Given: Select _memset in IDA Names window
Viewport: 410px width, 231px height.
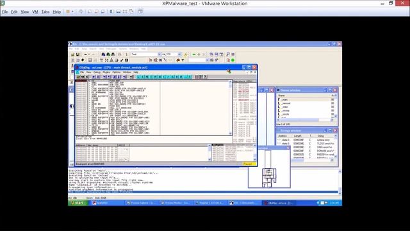Looking at the screenshot, I should click(286, 103).
